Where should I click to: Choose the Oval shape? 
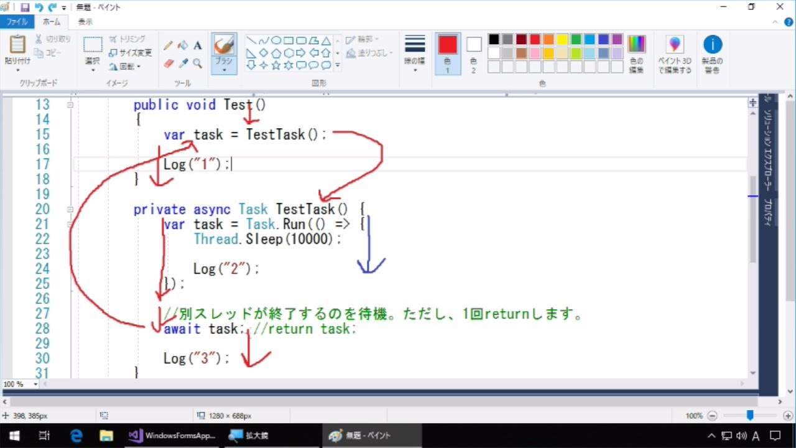[276, 40]
